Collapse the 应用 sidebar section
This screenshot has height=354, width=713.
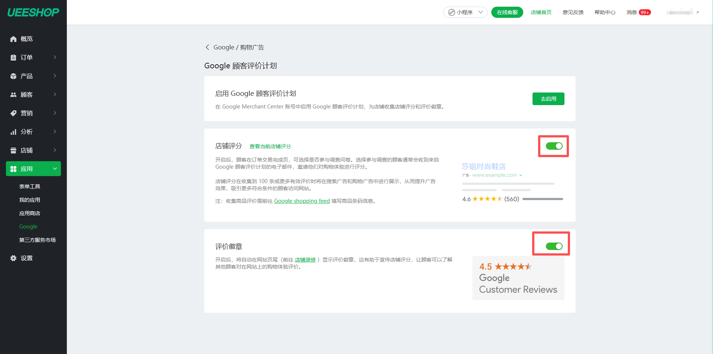pyautogui.click(x=55, y=169)
